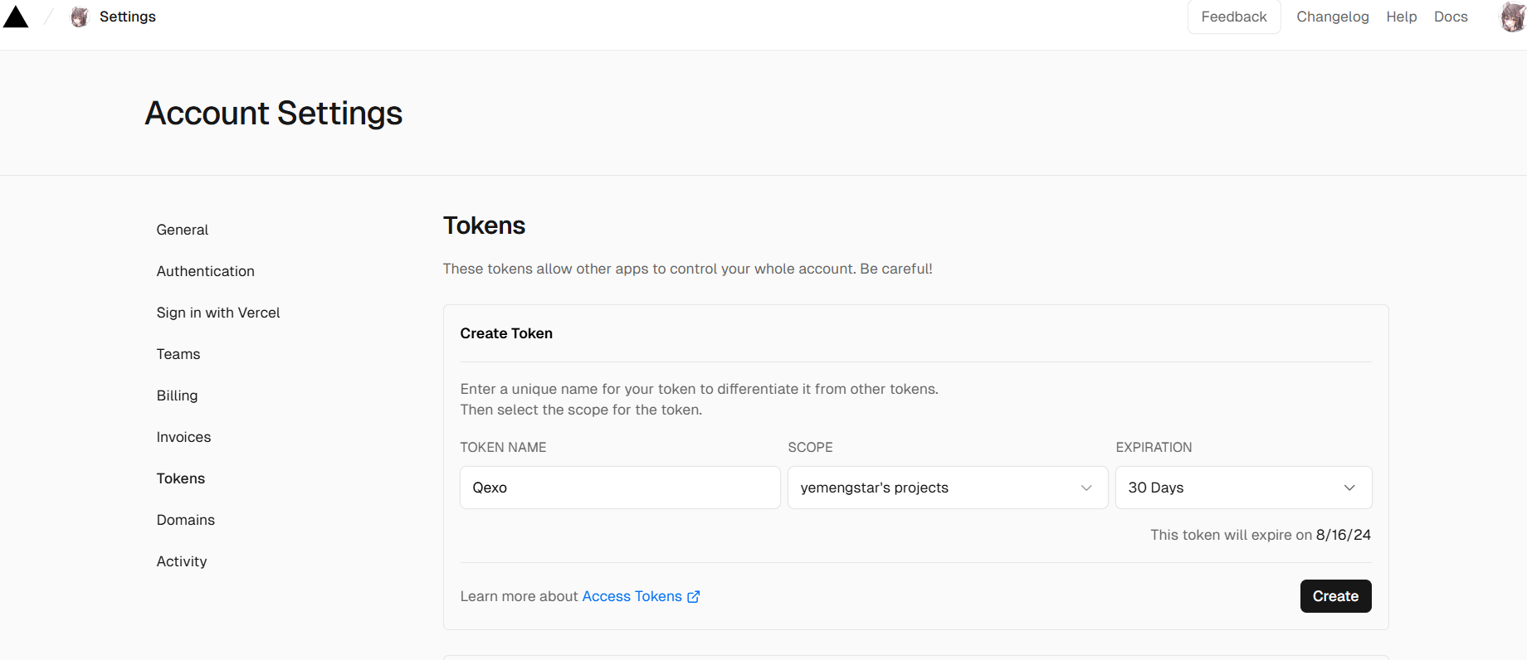1527x660 pixels.
Task: View the Activity section
Action: coord(182,561)
